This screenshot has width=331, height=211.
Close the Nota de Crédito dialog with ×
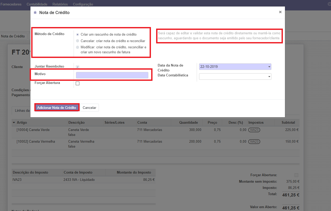280,12
